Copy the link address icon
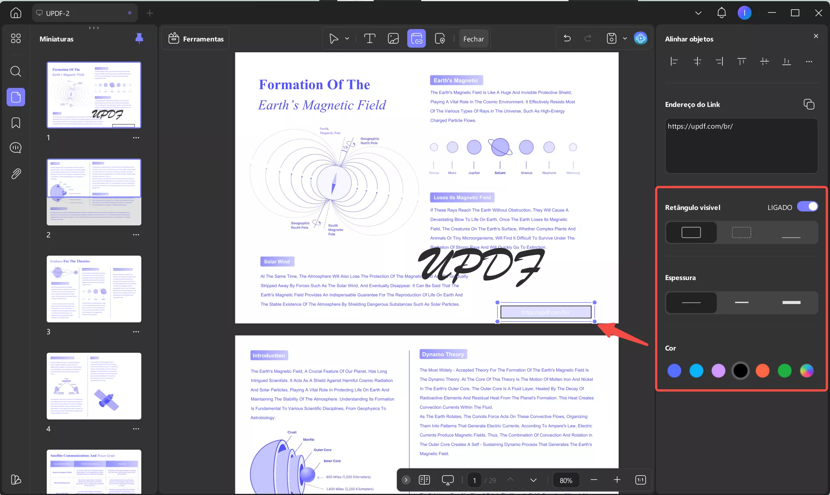Viewport: 830px width, 495px height. pyautogui.click(x=809, y=104)
